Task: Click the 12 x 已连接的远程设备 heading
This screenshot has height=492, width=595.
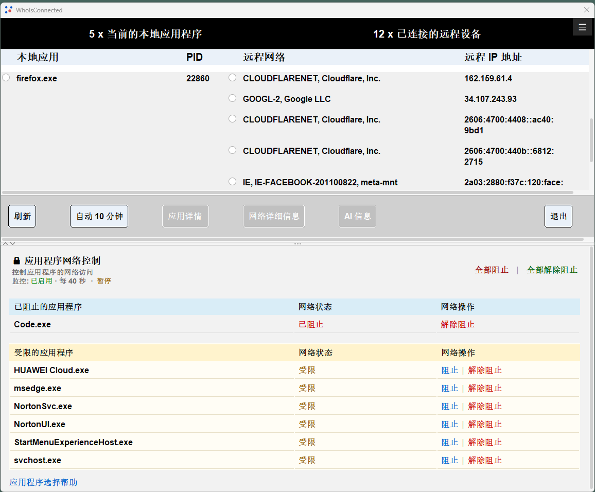Action: (x=427, y=34)
